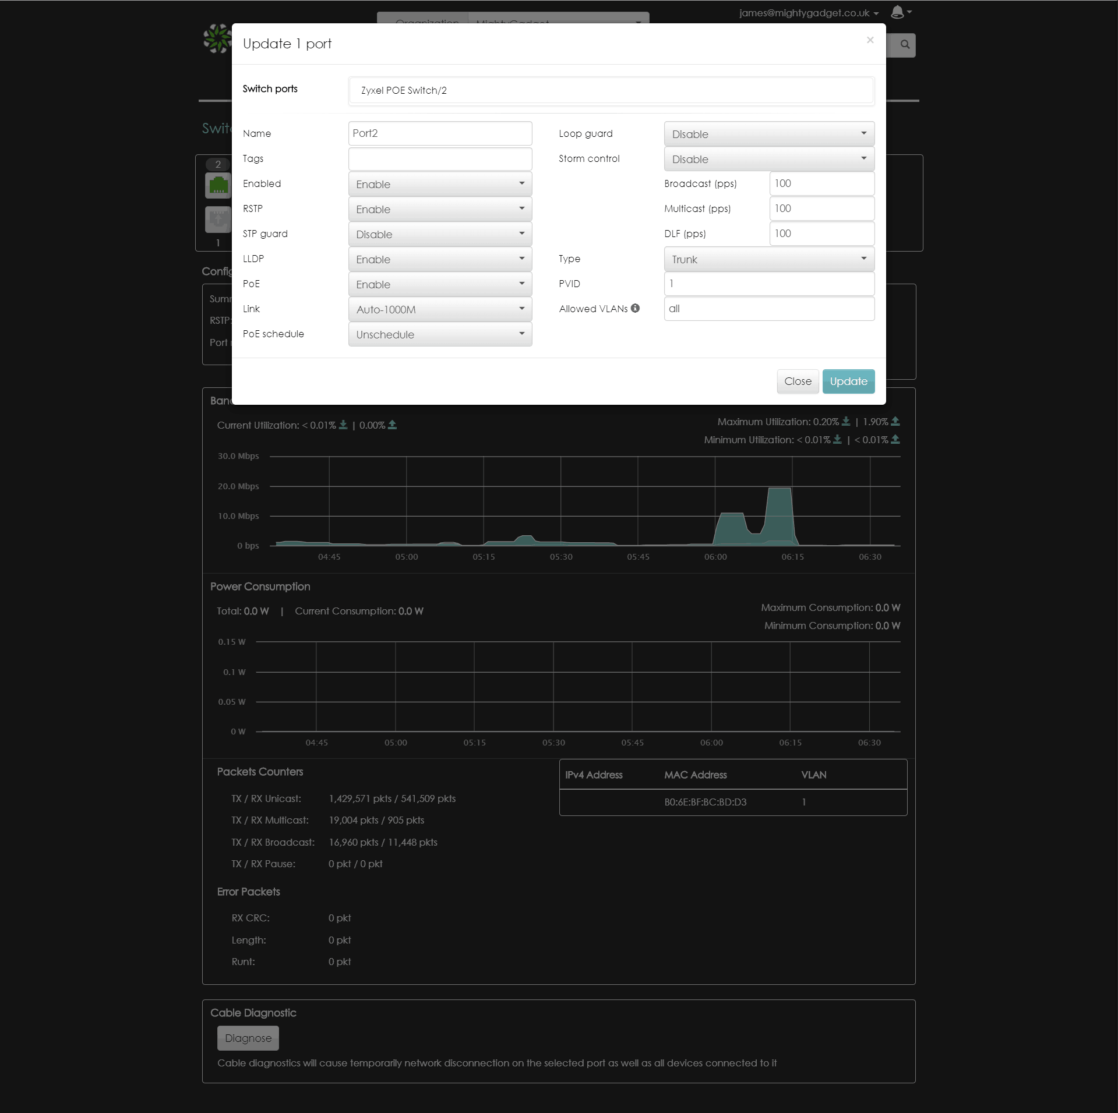The width and height of the screenshot is (1118, 1113).
Task: Close the Update port dialog with X
Action: point(870,40)
